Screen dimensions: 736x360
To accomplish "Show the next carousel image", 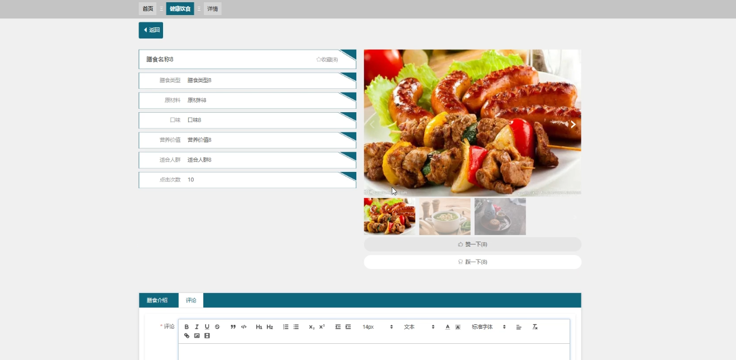I will pyautogui.click(x=572, y=124).
